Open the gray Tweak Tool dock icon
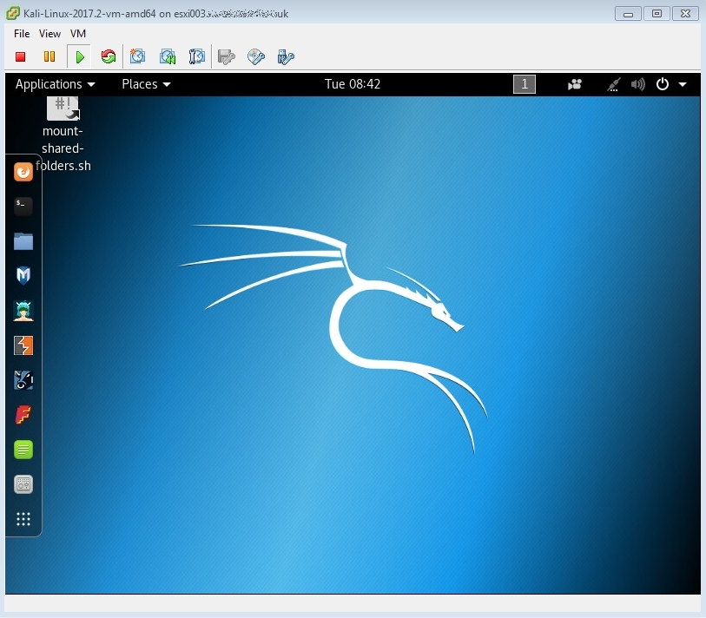The height and width of the screenshot is (618, 706). [23, 484]
